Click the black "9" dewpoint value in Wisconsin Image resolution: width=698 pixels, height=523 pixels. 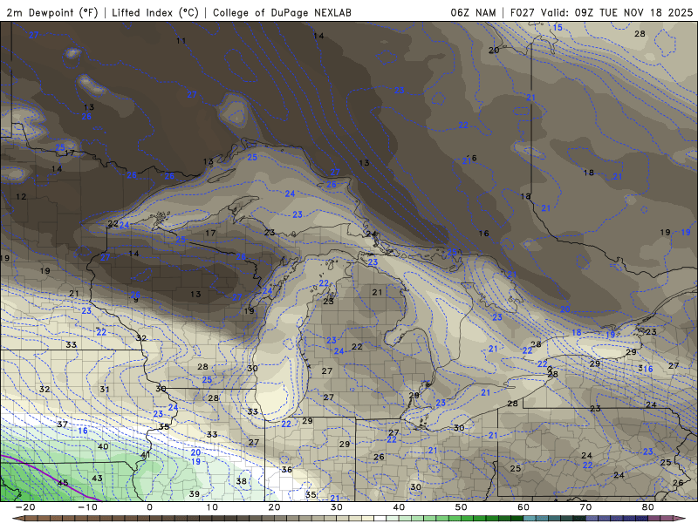[136, 300]
